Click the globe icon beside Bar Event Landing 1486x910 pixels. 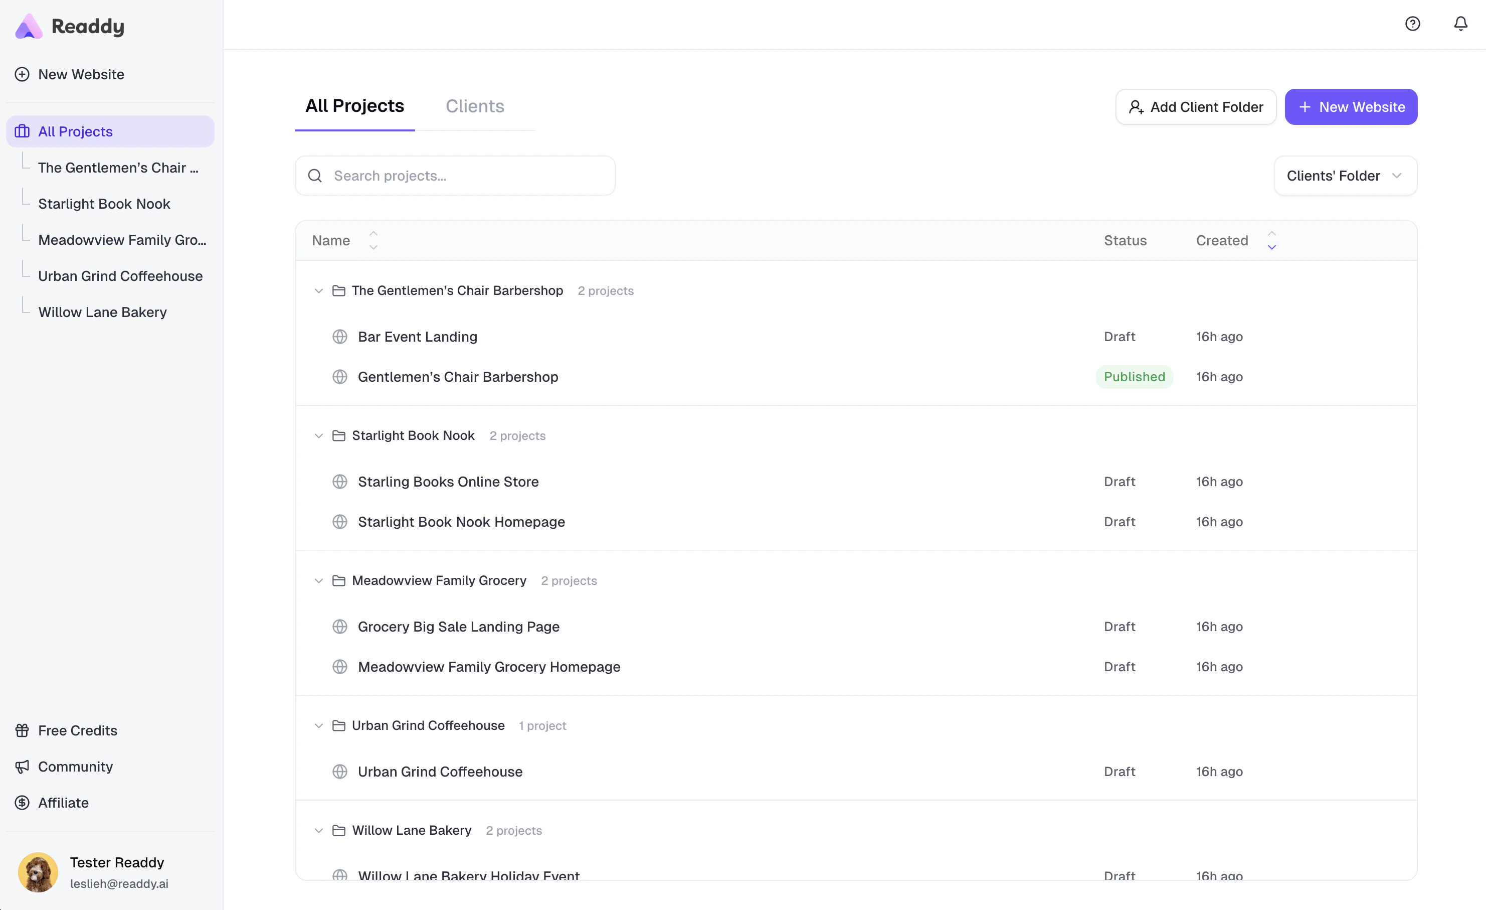coord(340,336)
